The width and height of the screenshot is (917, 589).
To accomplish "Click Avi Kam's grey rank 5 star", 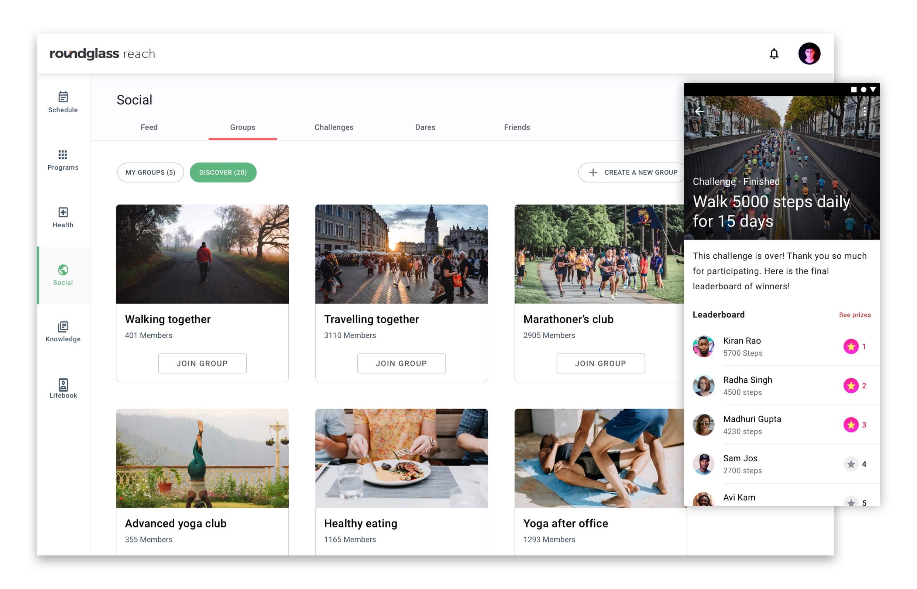I will pos(851,502).
